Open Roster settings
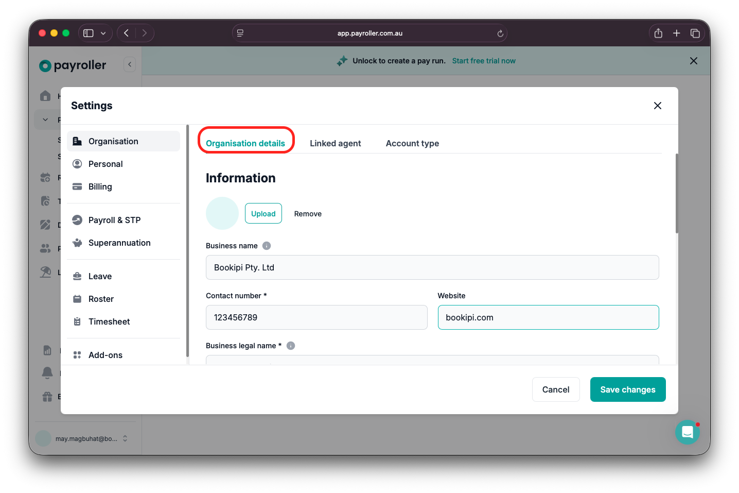 124,299
